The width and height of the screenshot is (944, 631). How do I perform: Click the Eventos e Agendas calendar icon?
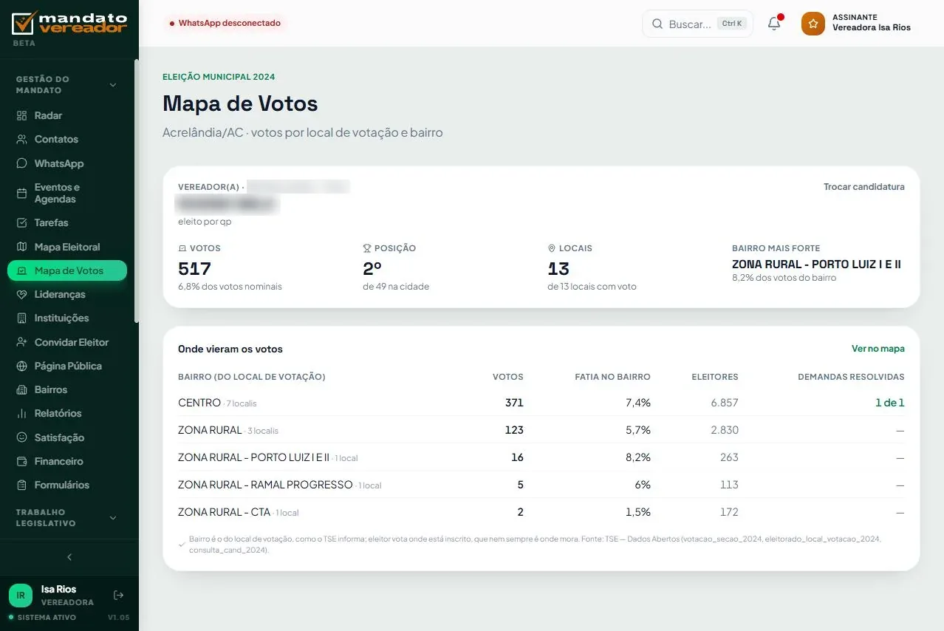click(21, 193)
